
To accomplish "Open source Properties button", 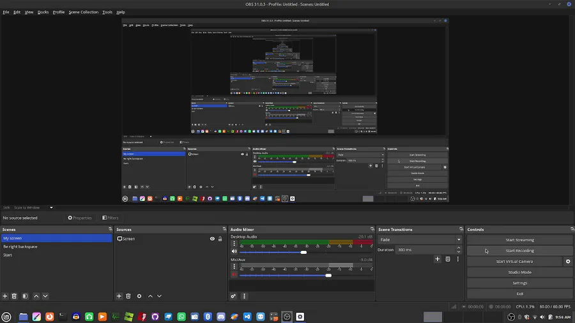I will (x=80, y=218).
